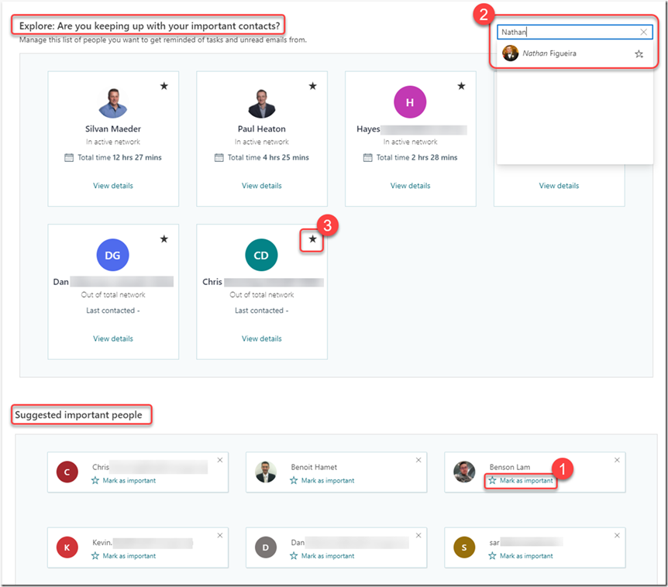Toggle the star on Paul Heaton's card
This screenshot has height=587, width=668.
click(312, 86)
